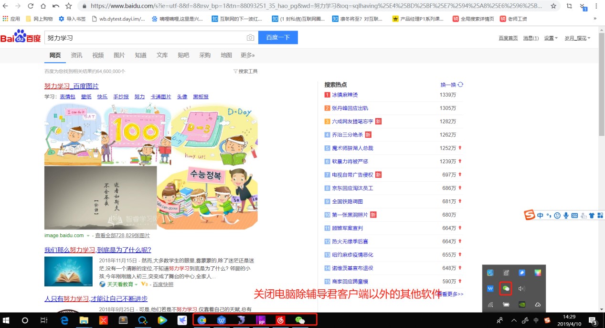Open the 全局搜索详情页 bookmark

coord(473,19)
